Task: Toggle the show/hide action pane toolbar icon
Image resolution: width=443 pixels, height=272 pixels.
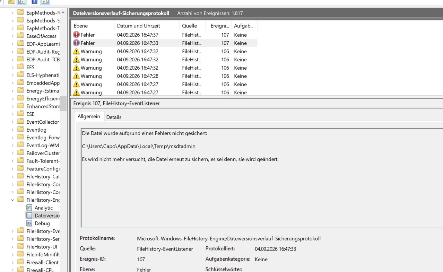Action: point(45,2)
